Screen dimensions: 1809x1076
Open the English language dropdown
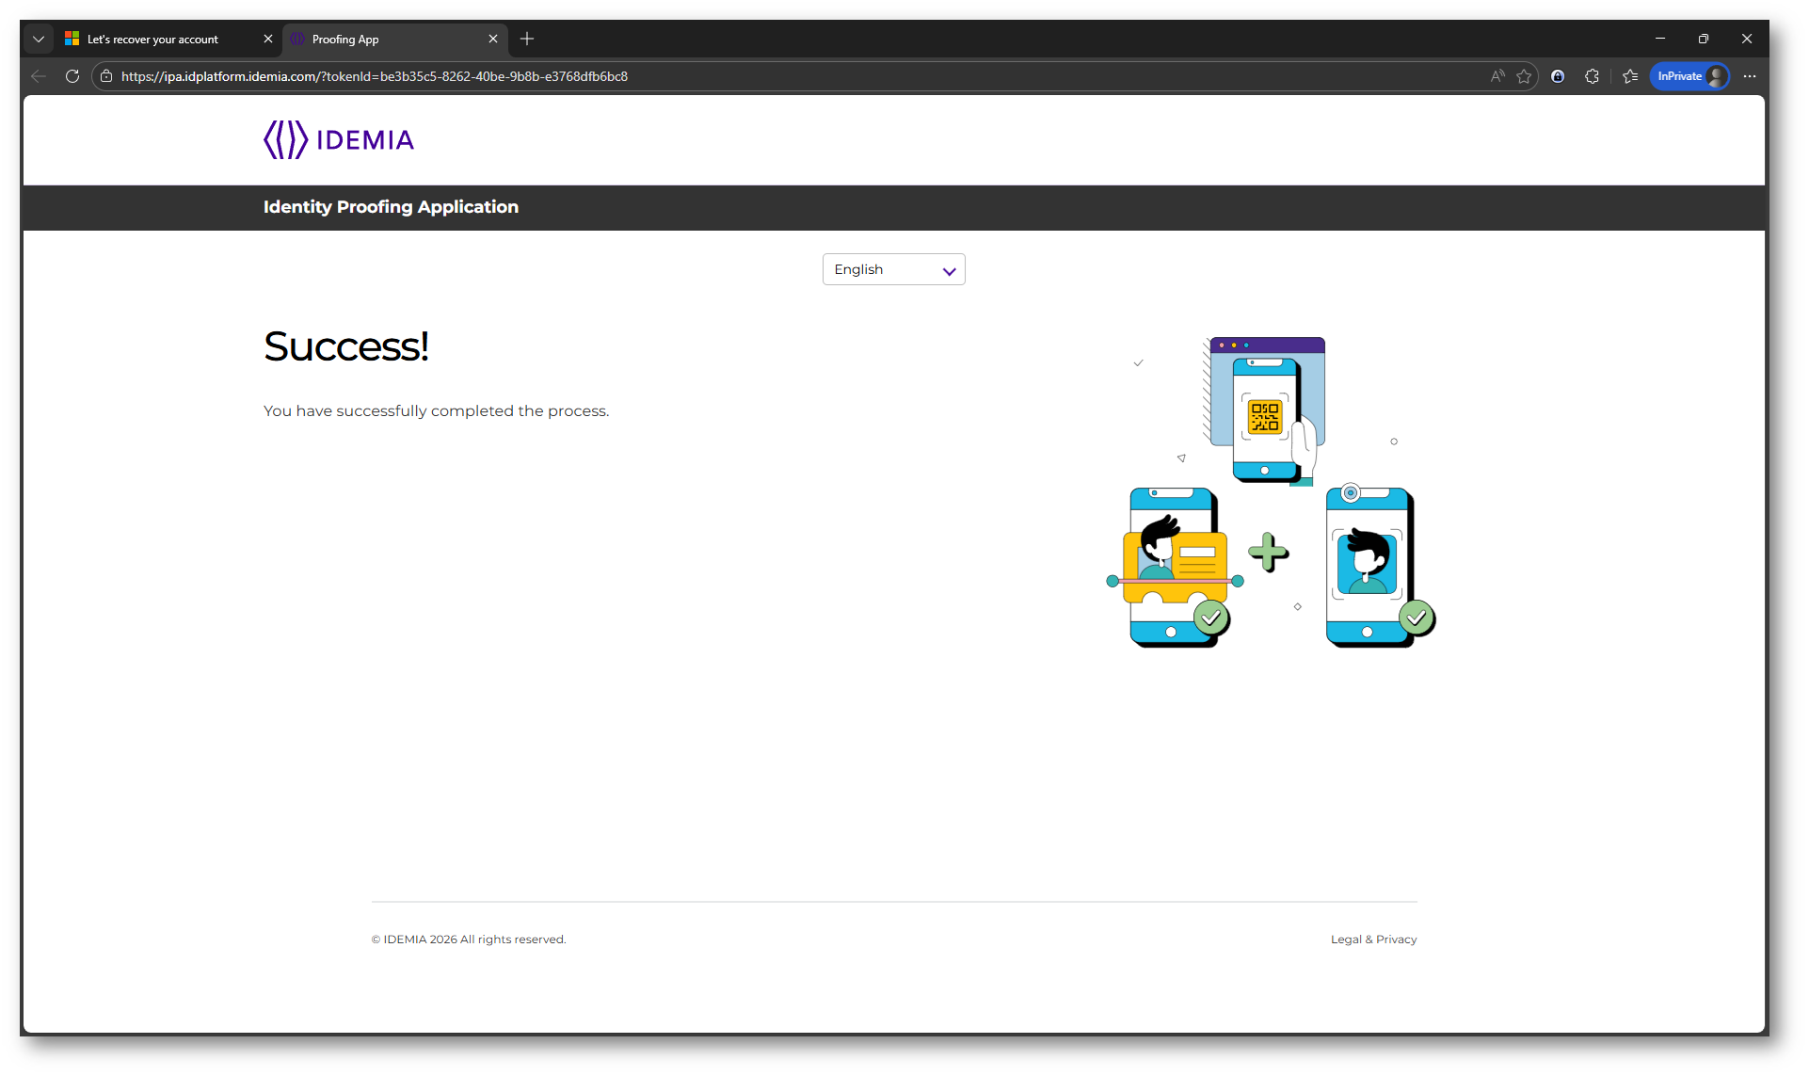(x=893, y=269)
